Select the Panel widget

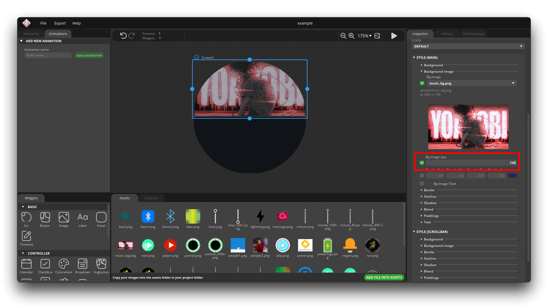101,220
